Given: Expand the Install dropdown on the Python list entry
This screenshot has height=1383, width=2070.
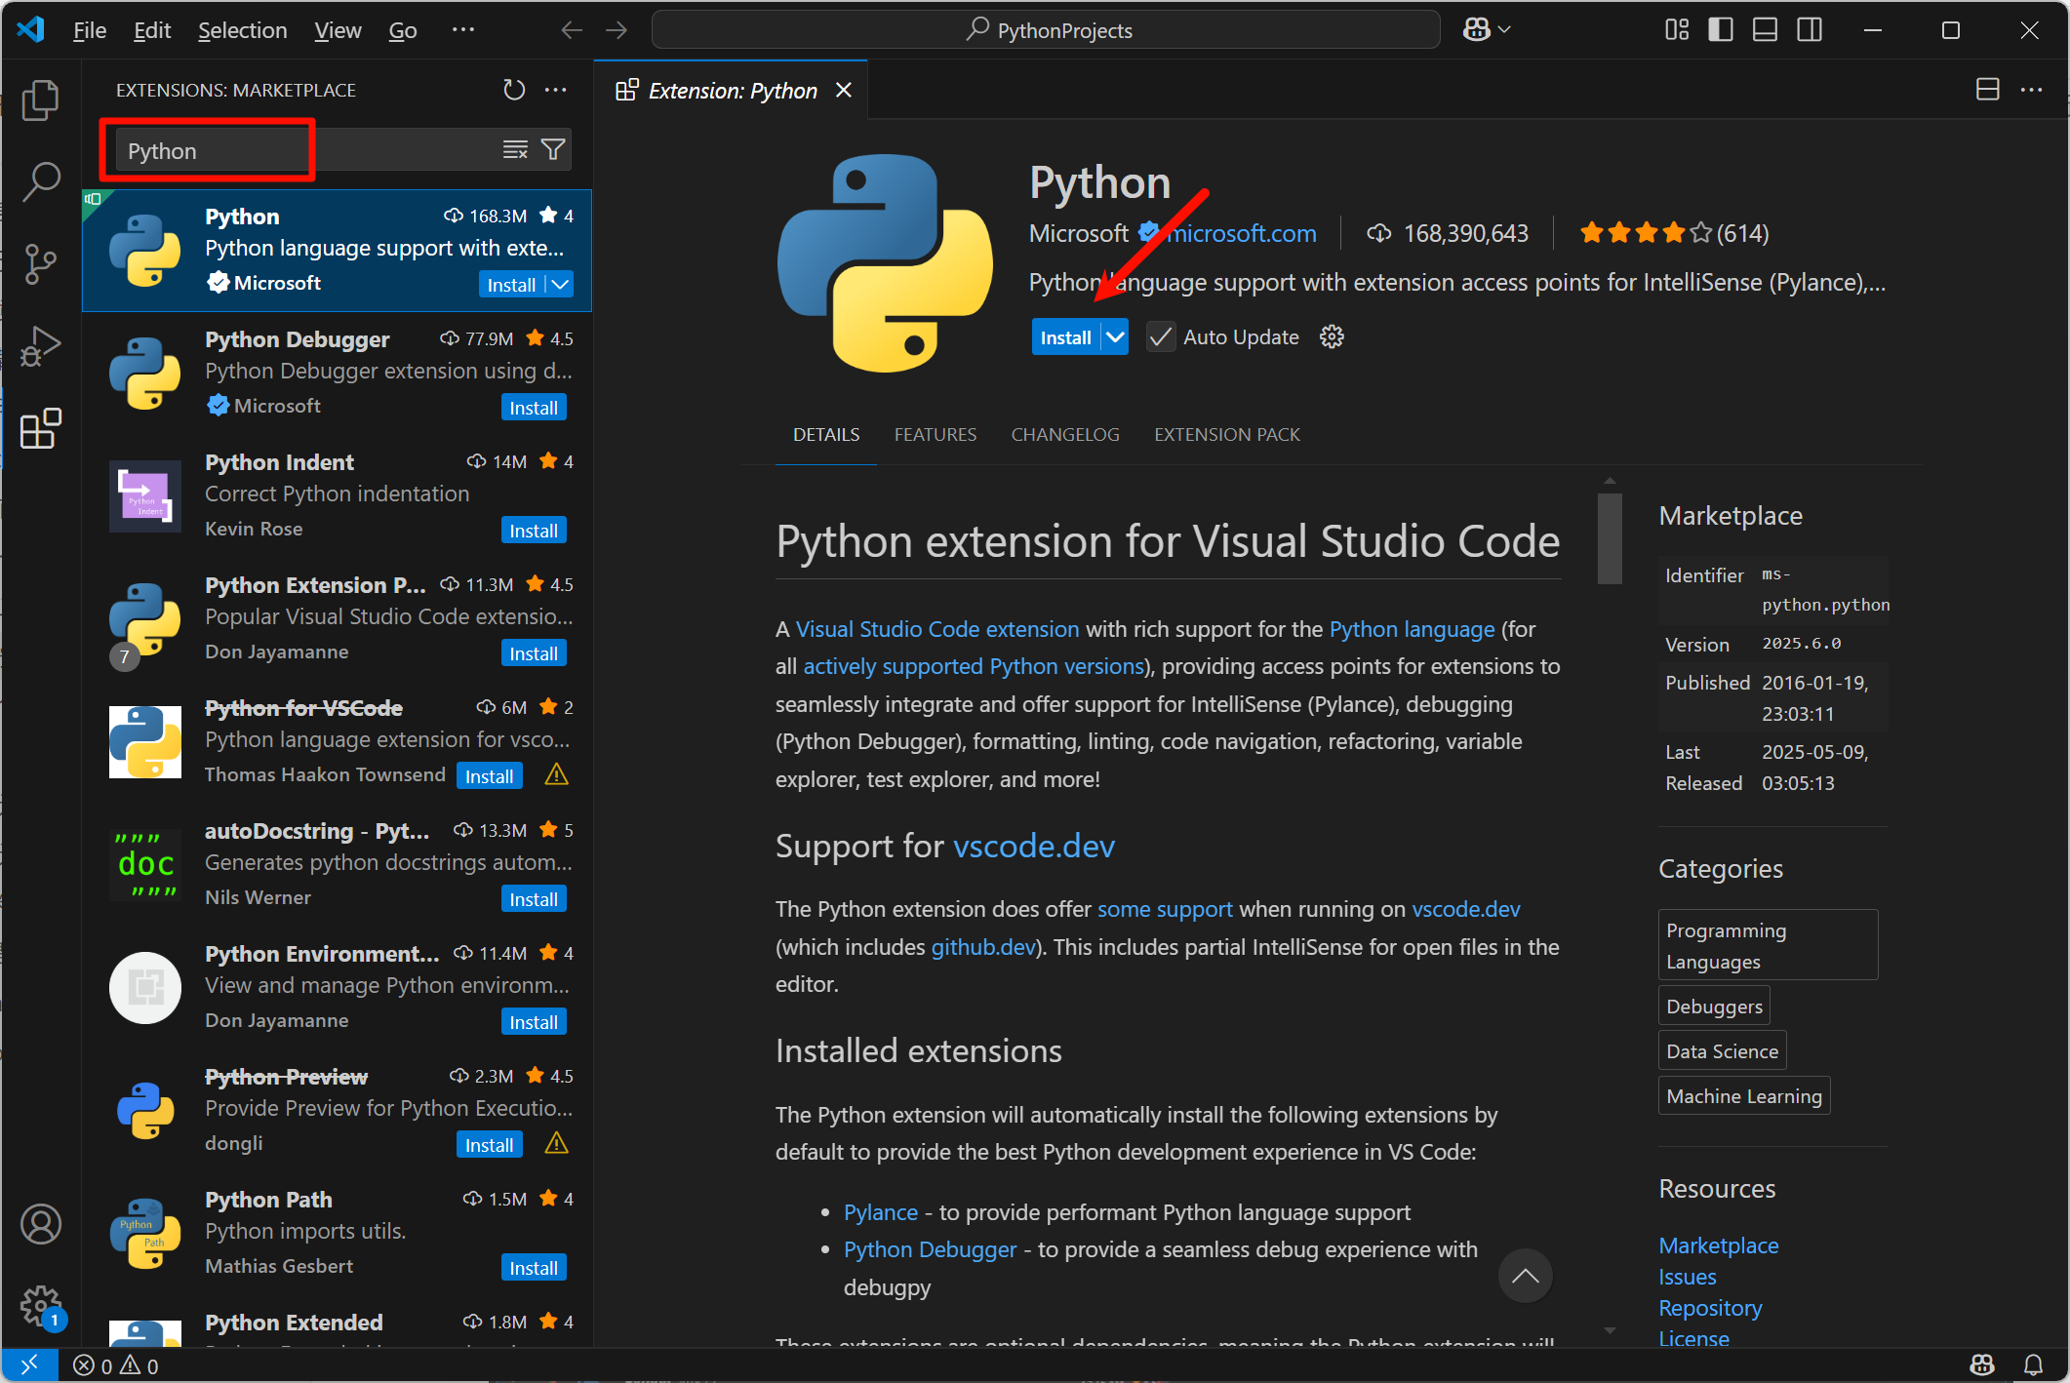Looking at the screenshot, I should click(x=558, y=284).
